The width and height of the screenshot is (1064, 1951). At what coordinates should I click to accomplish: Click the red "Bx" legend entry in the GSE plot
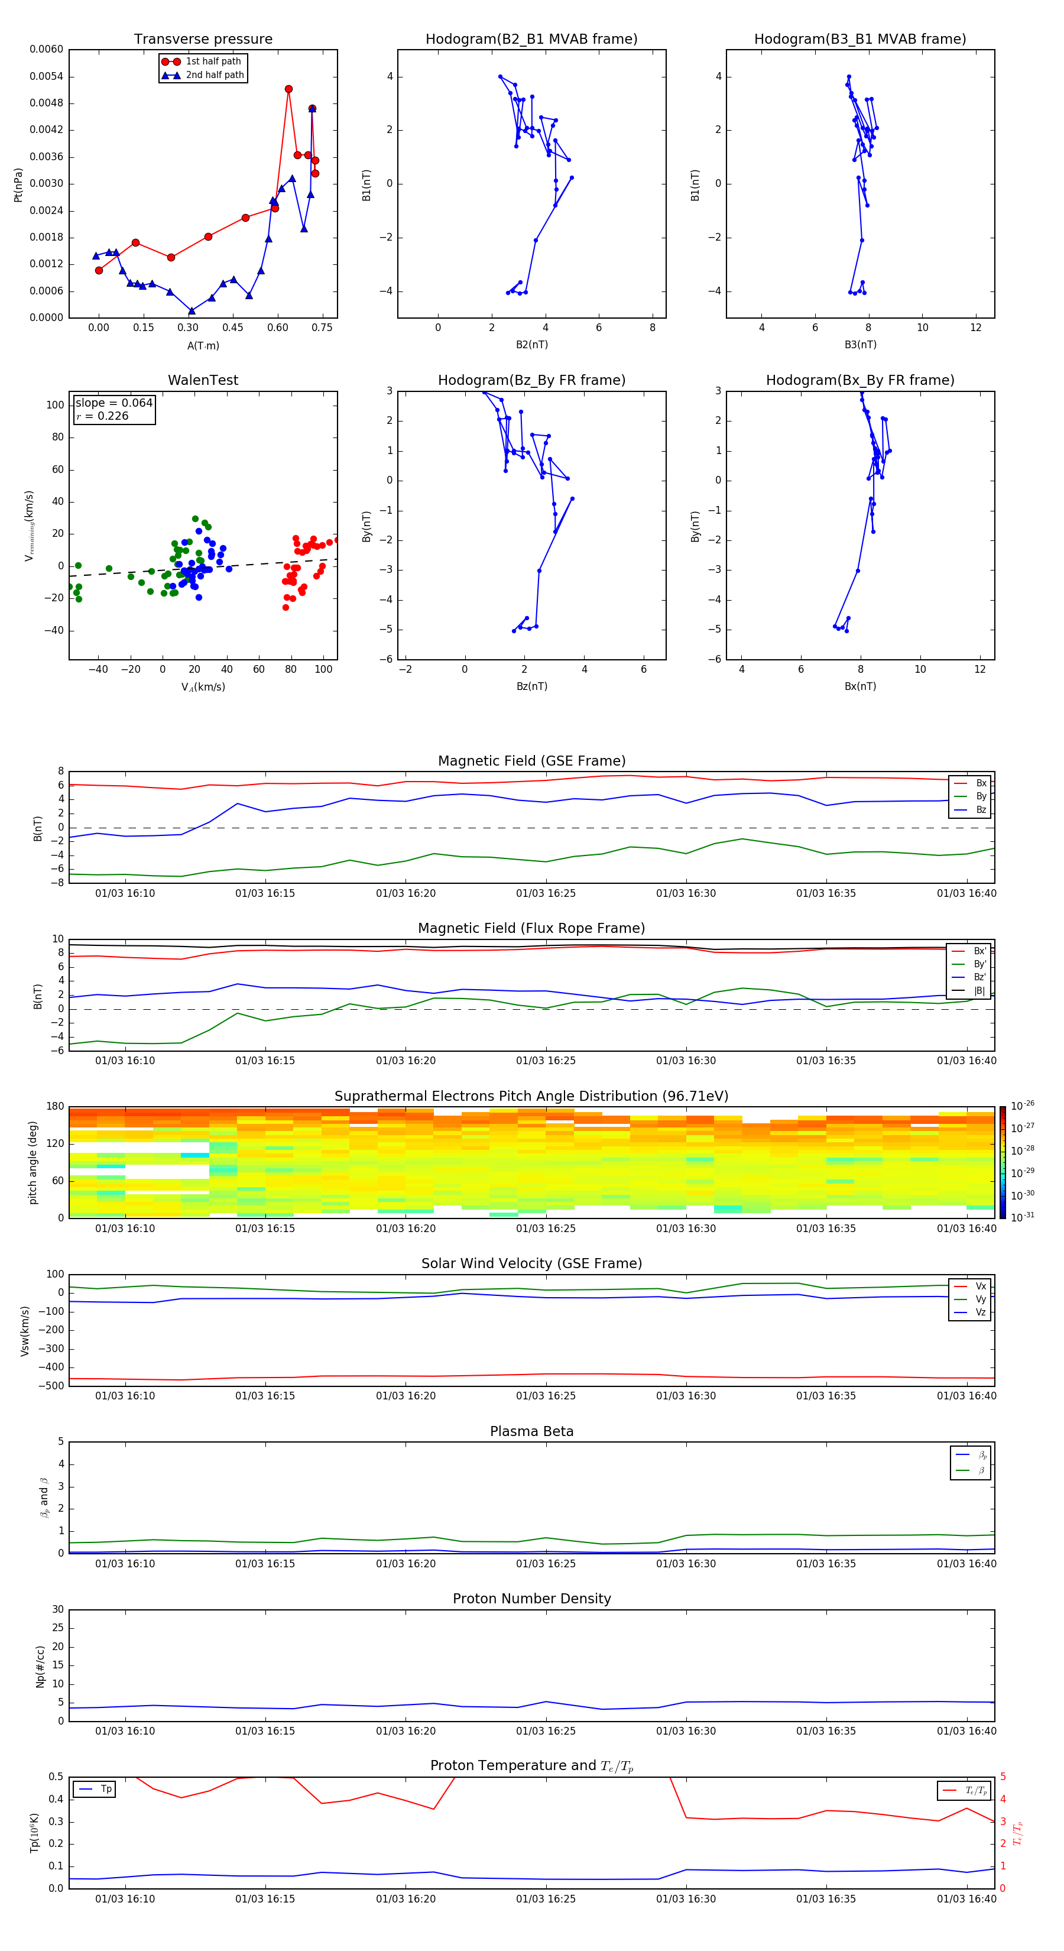970,784
